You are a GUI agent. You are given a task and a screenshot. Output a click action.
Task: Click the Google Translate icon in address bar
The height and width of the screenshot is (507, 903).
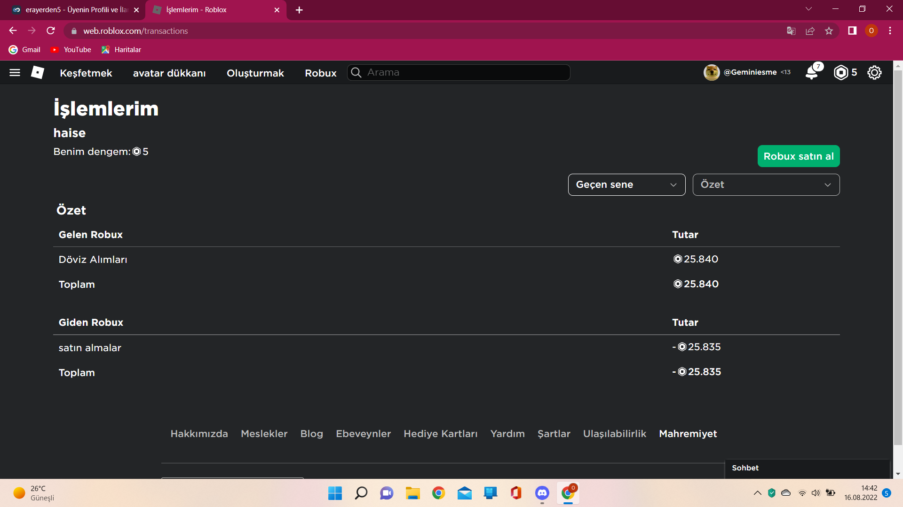pos(791,31)
